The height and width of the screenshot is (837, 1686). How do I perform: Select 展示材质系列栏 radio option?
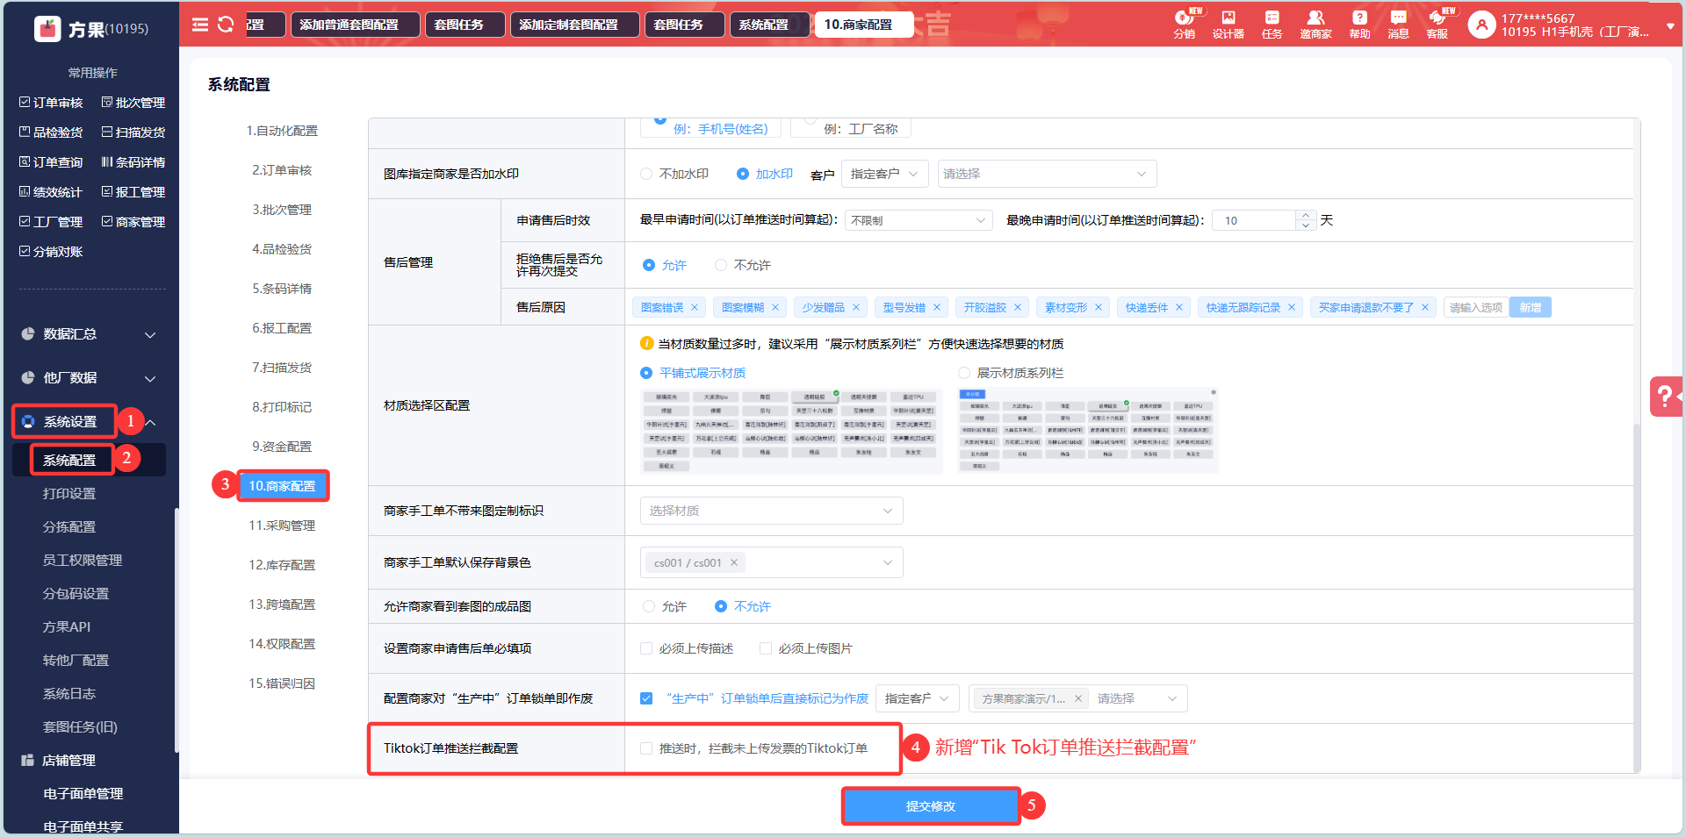(964, 373)
